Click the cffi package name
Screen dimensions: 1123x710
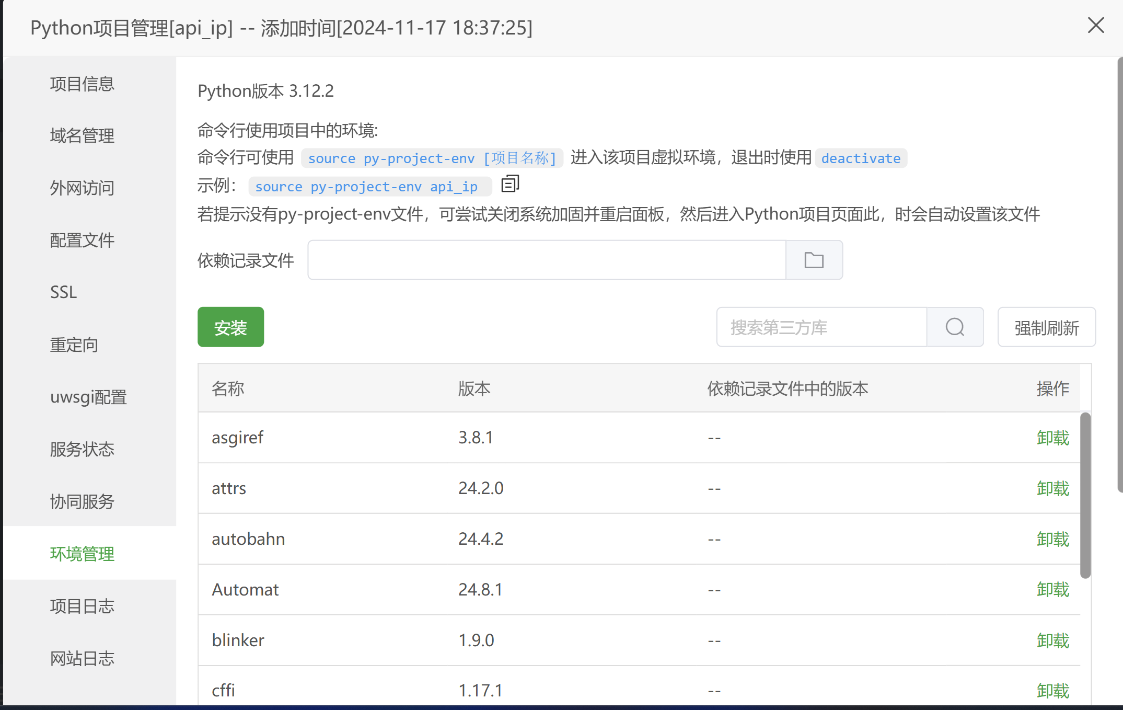tap(223, 691)
